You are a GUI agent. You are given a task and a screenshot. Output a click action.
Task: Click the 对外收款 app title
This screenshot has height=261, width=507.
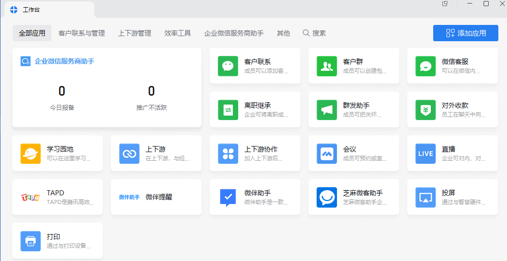coord(455,105)
